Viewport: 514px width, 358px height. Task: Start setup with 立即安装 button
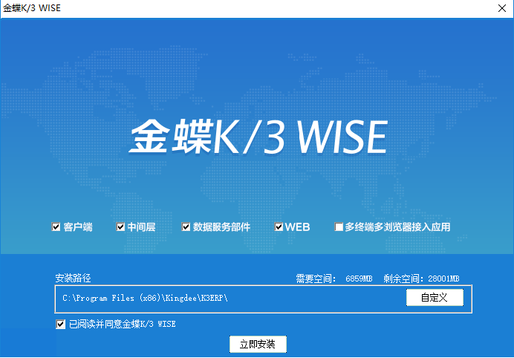point(258,344)
